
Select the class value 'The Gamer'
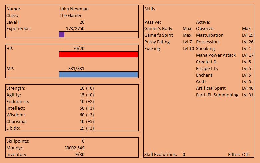click(x=70, y=15)
